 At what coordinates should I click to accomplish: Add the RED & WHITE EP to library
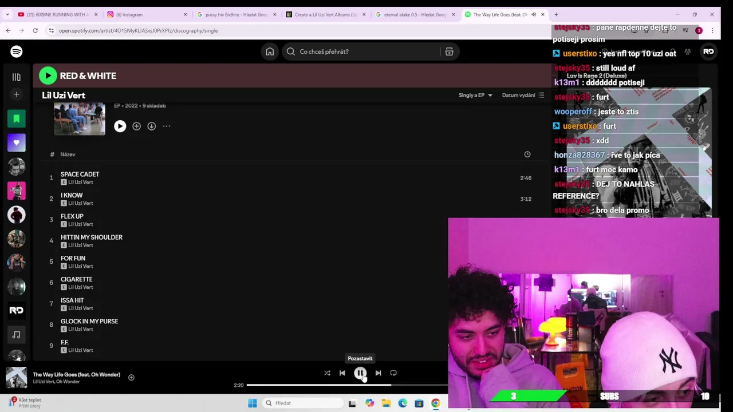pyautogui.click(x=136, y=126)
